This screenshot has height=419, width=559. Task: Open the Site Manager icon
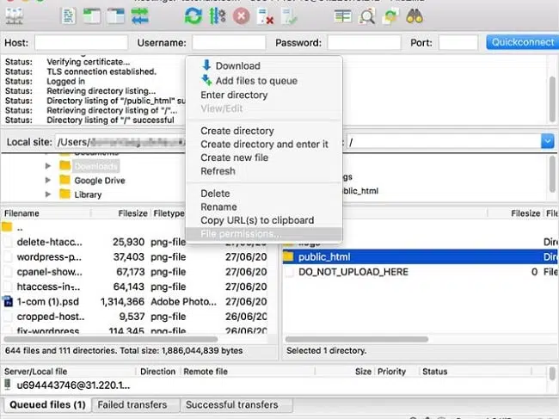[x=15, y=16]
